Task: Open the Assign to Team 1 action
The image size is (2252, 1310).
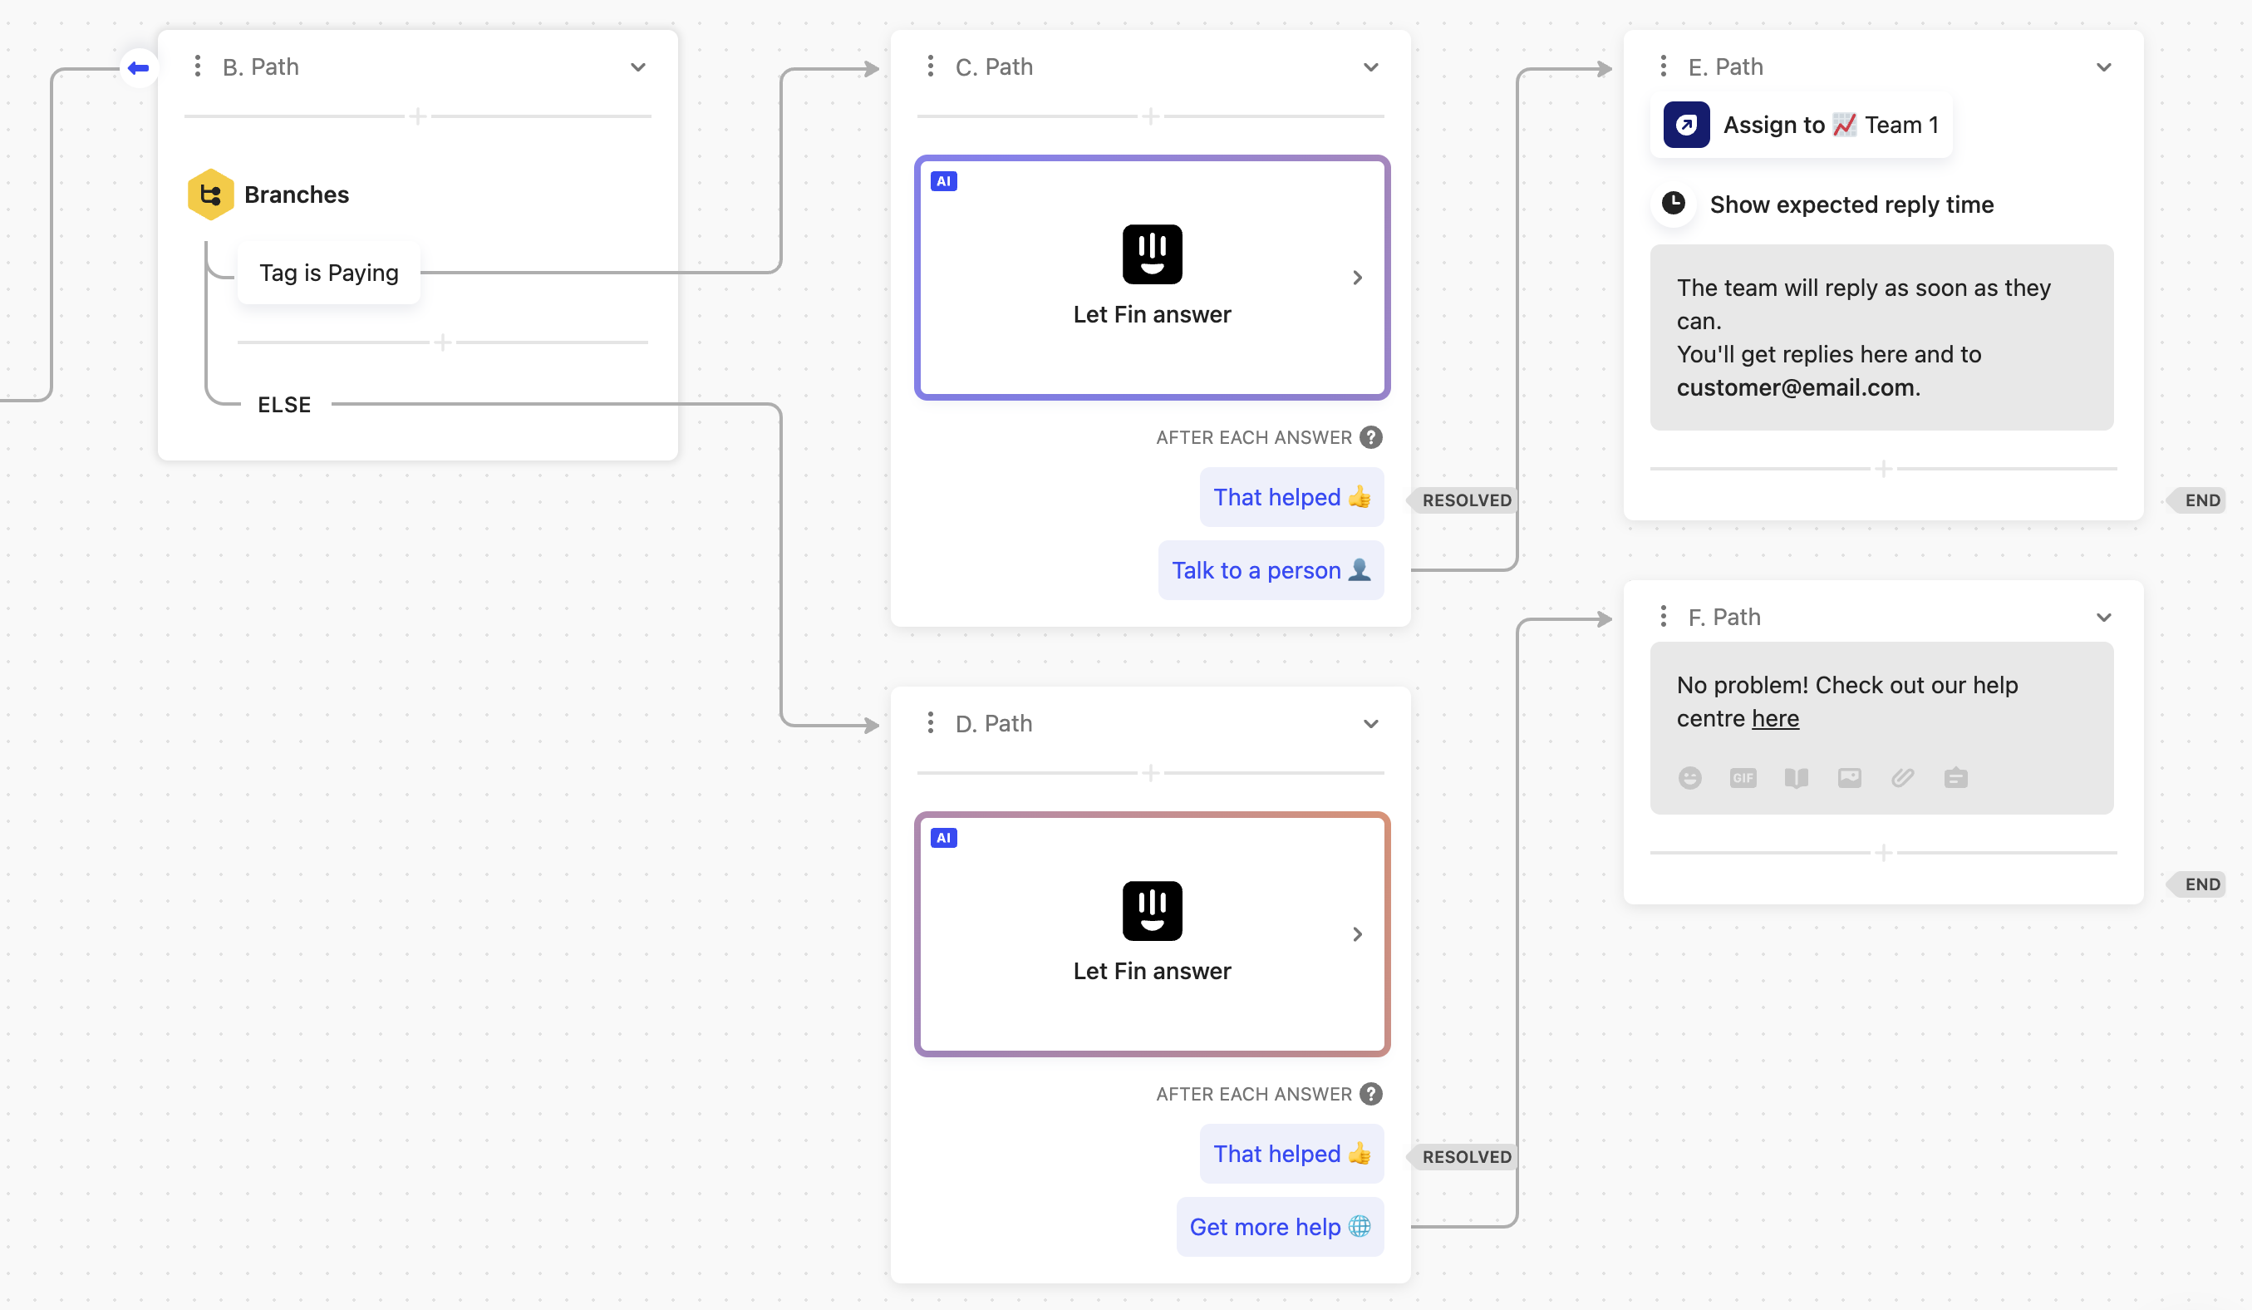Action: tap(1801, 126)
